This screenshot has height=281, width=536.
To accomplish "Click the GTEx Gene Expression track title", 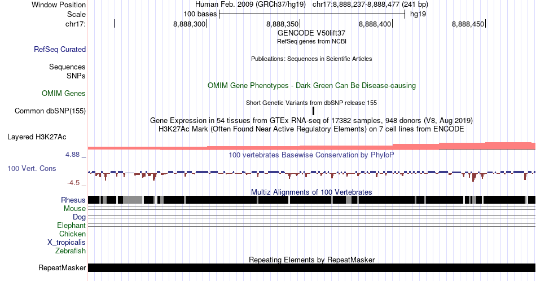I will point(311,120).
